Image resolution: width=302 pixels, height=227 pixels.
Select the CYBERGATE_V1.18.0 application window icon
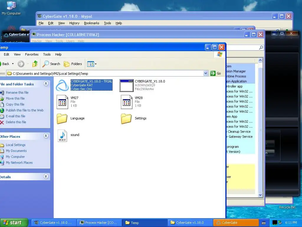(126, 85)
